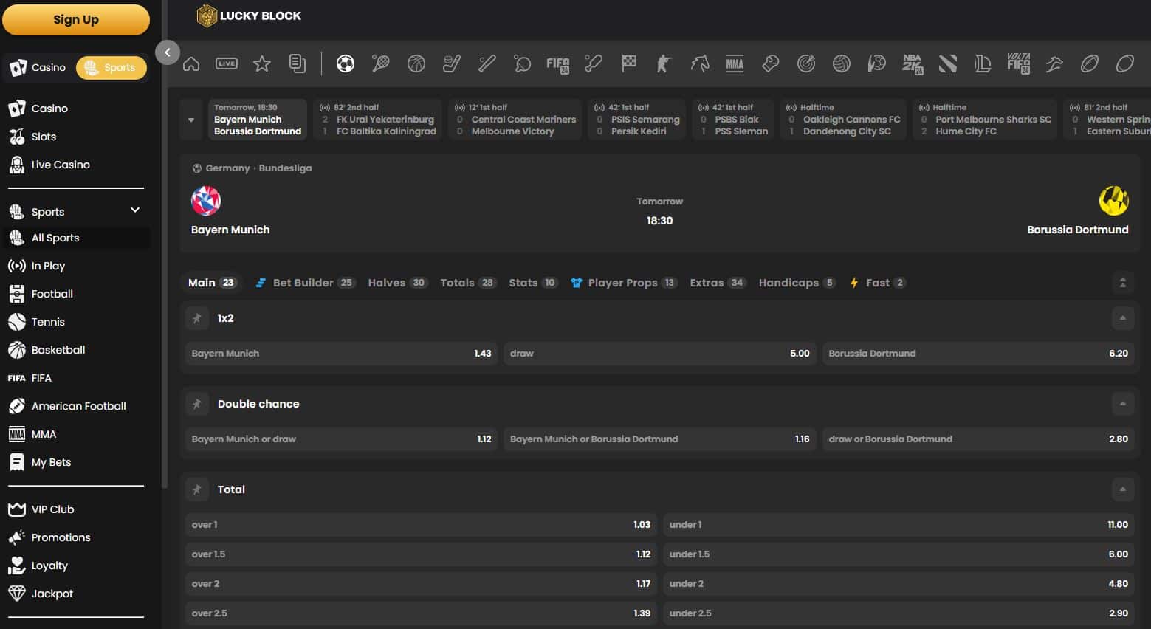
Task: Bet on draw at 5.00
Action: (660, 354)
